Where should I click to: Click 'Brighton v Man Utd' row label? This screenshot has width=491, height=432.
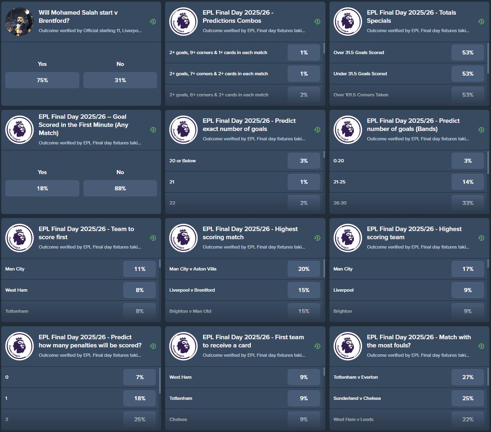click(x=190, y=311)
